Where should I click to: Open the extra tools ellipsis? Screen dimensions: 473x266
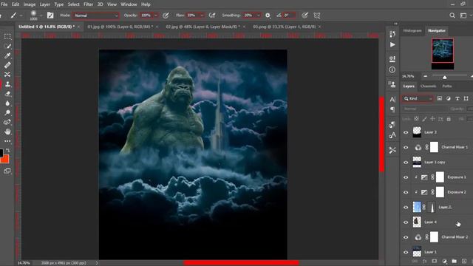(7, 141)
